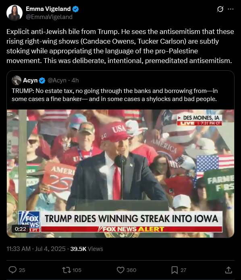This screenshot has width=241, height=280.
Task: View the 39.5K Views analytics
Action: pos(87,249)
